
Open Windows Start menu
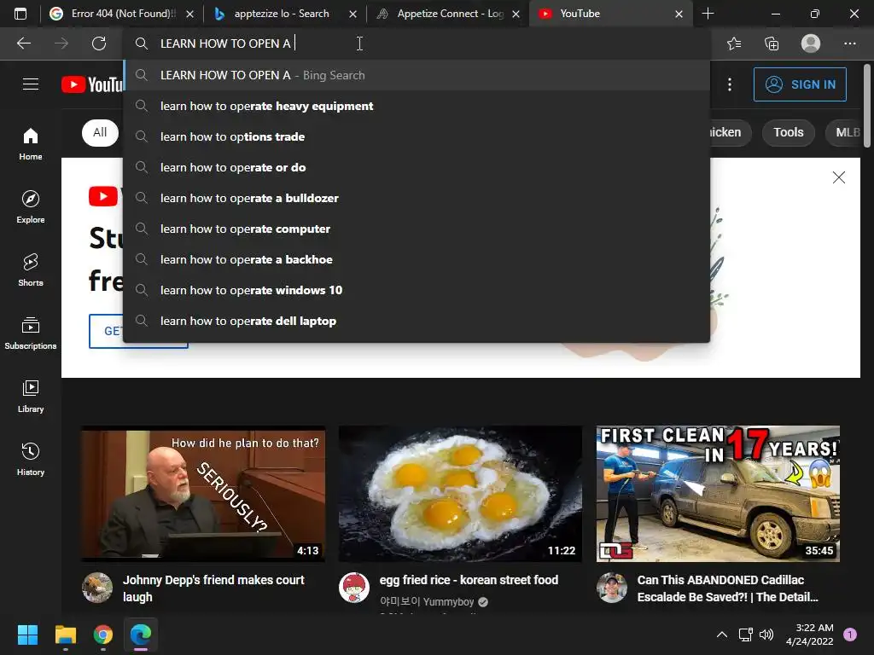(27, 635)
